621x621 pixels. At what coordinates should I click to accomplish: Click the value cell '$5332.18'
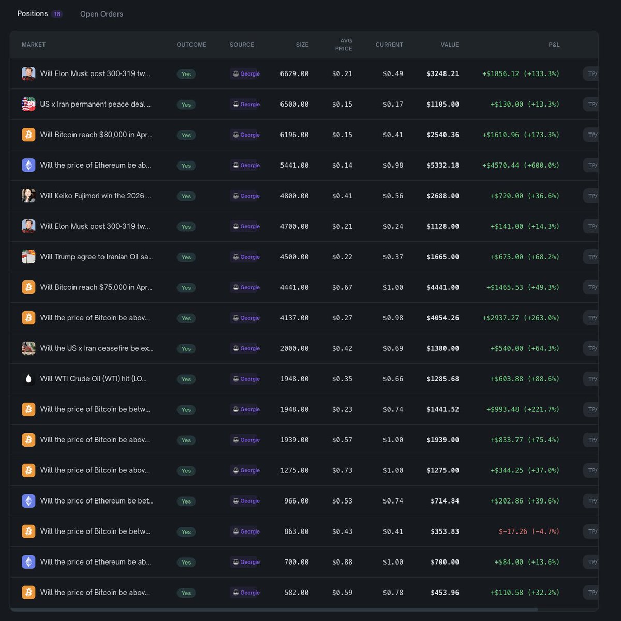(x=442, y=165)
